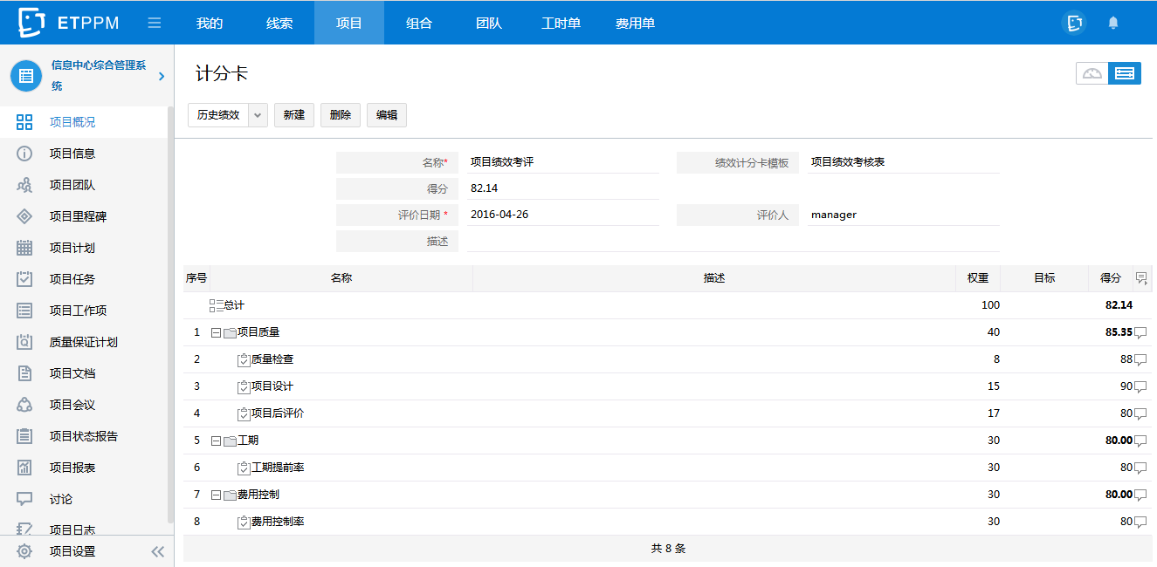Expand project switcher chevron arrow
The width and height of the screenshot is (1157, 567).
click(162, 77)
